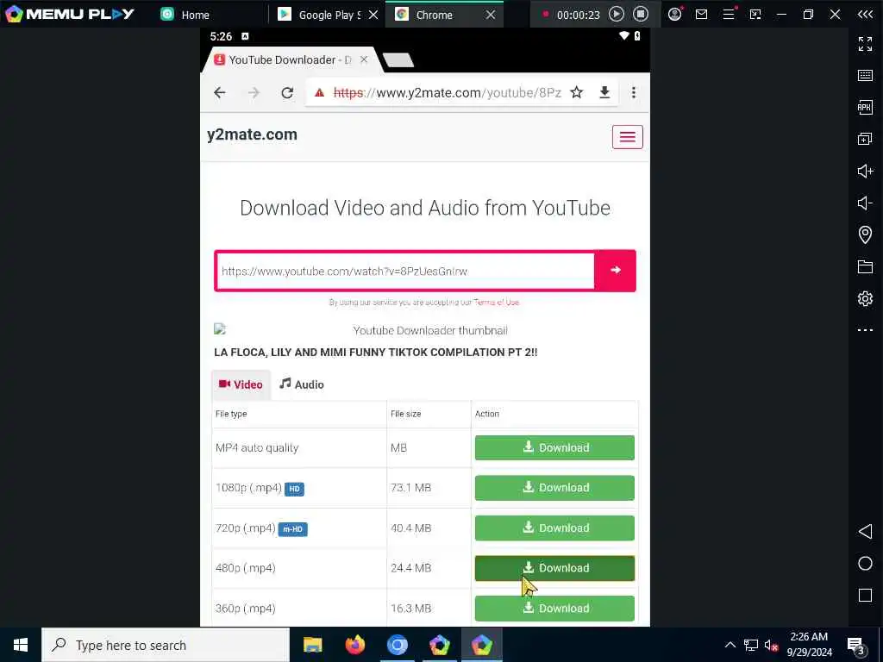Open the Windows notification center
Image resolution: width=883 pixels, height=662 pixels.
(x=856, y=646)
